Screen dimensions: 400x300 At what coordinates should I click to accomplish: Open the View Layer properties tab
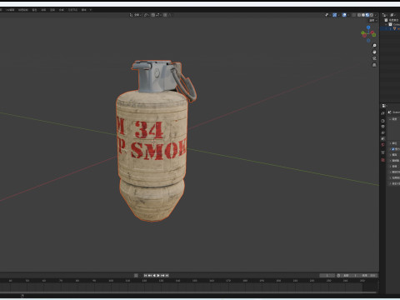pyautogui.click(x=382, y=132)
